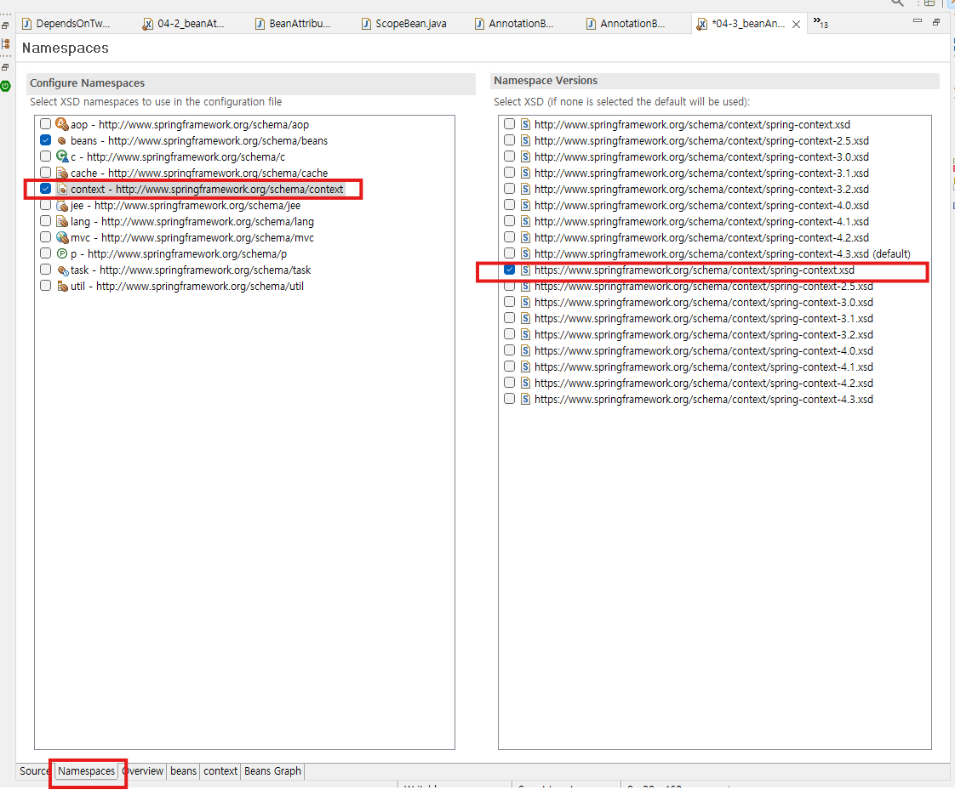The width and height of the screenshot is (955, 790).
Task: Switch to the Source bottom tab
Action: (34, 771)
